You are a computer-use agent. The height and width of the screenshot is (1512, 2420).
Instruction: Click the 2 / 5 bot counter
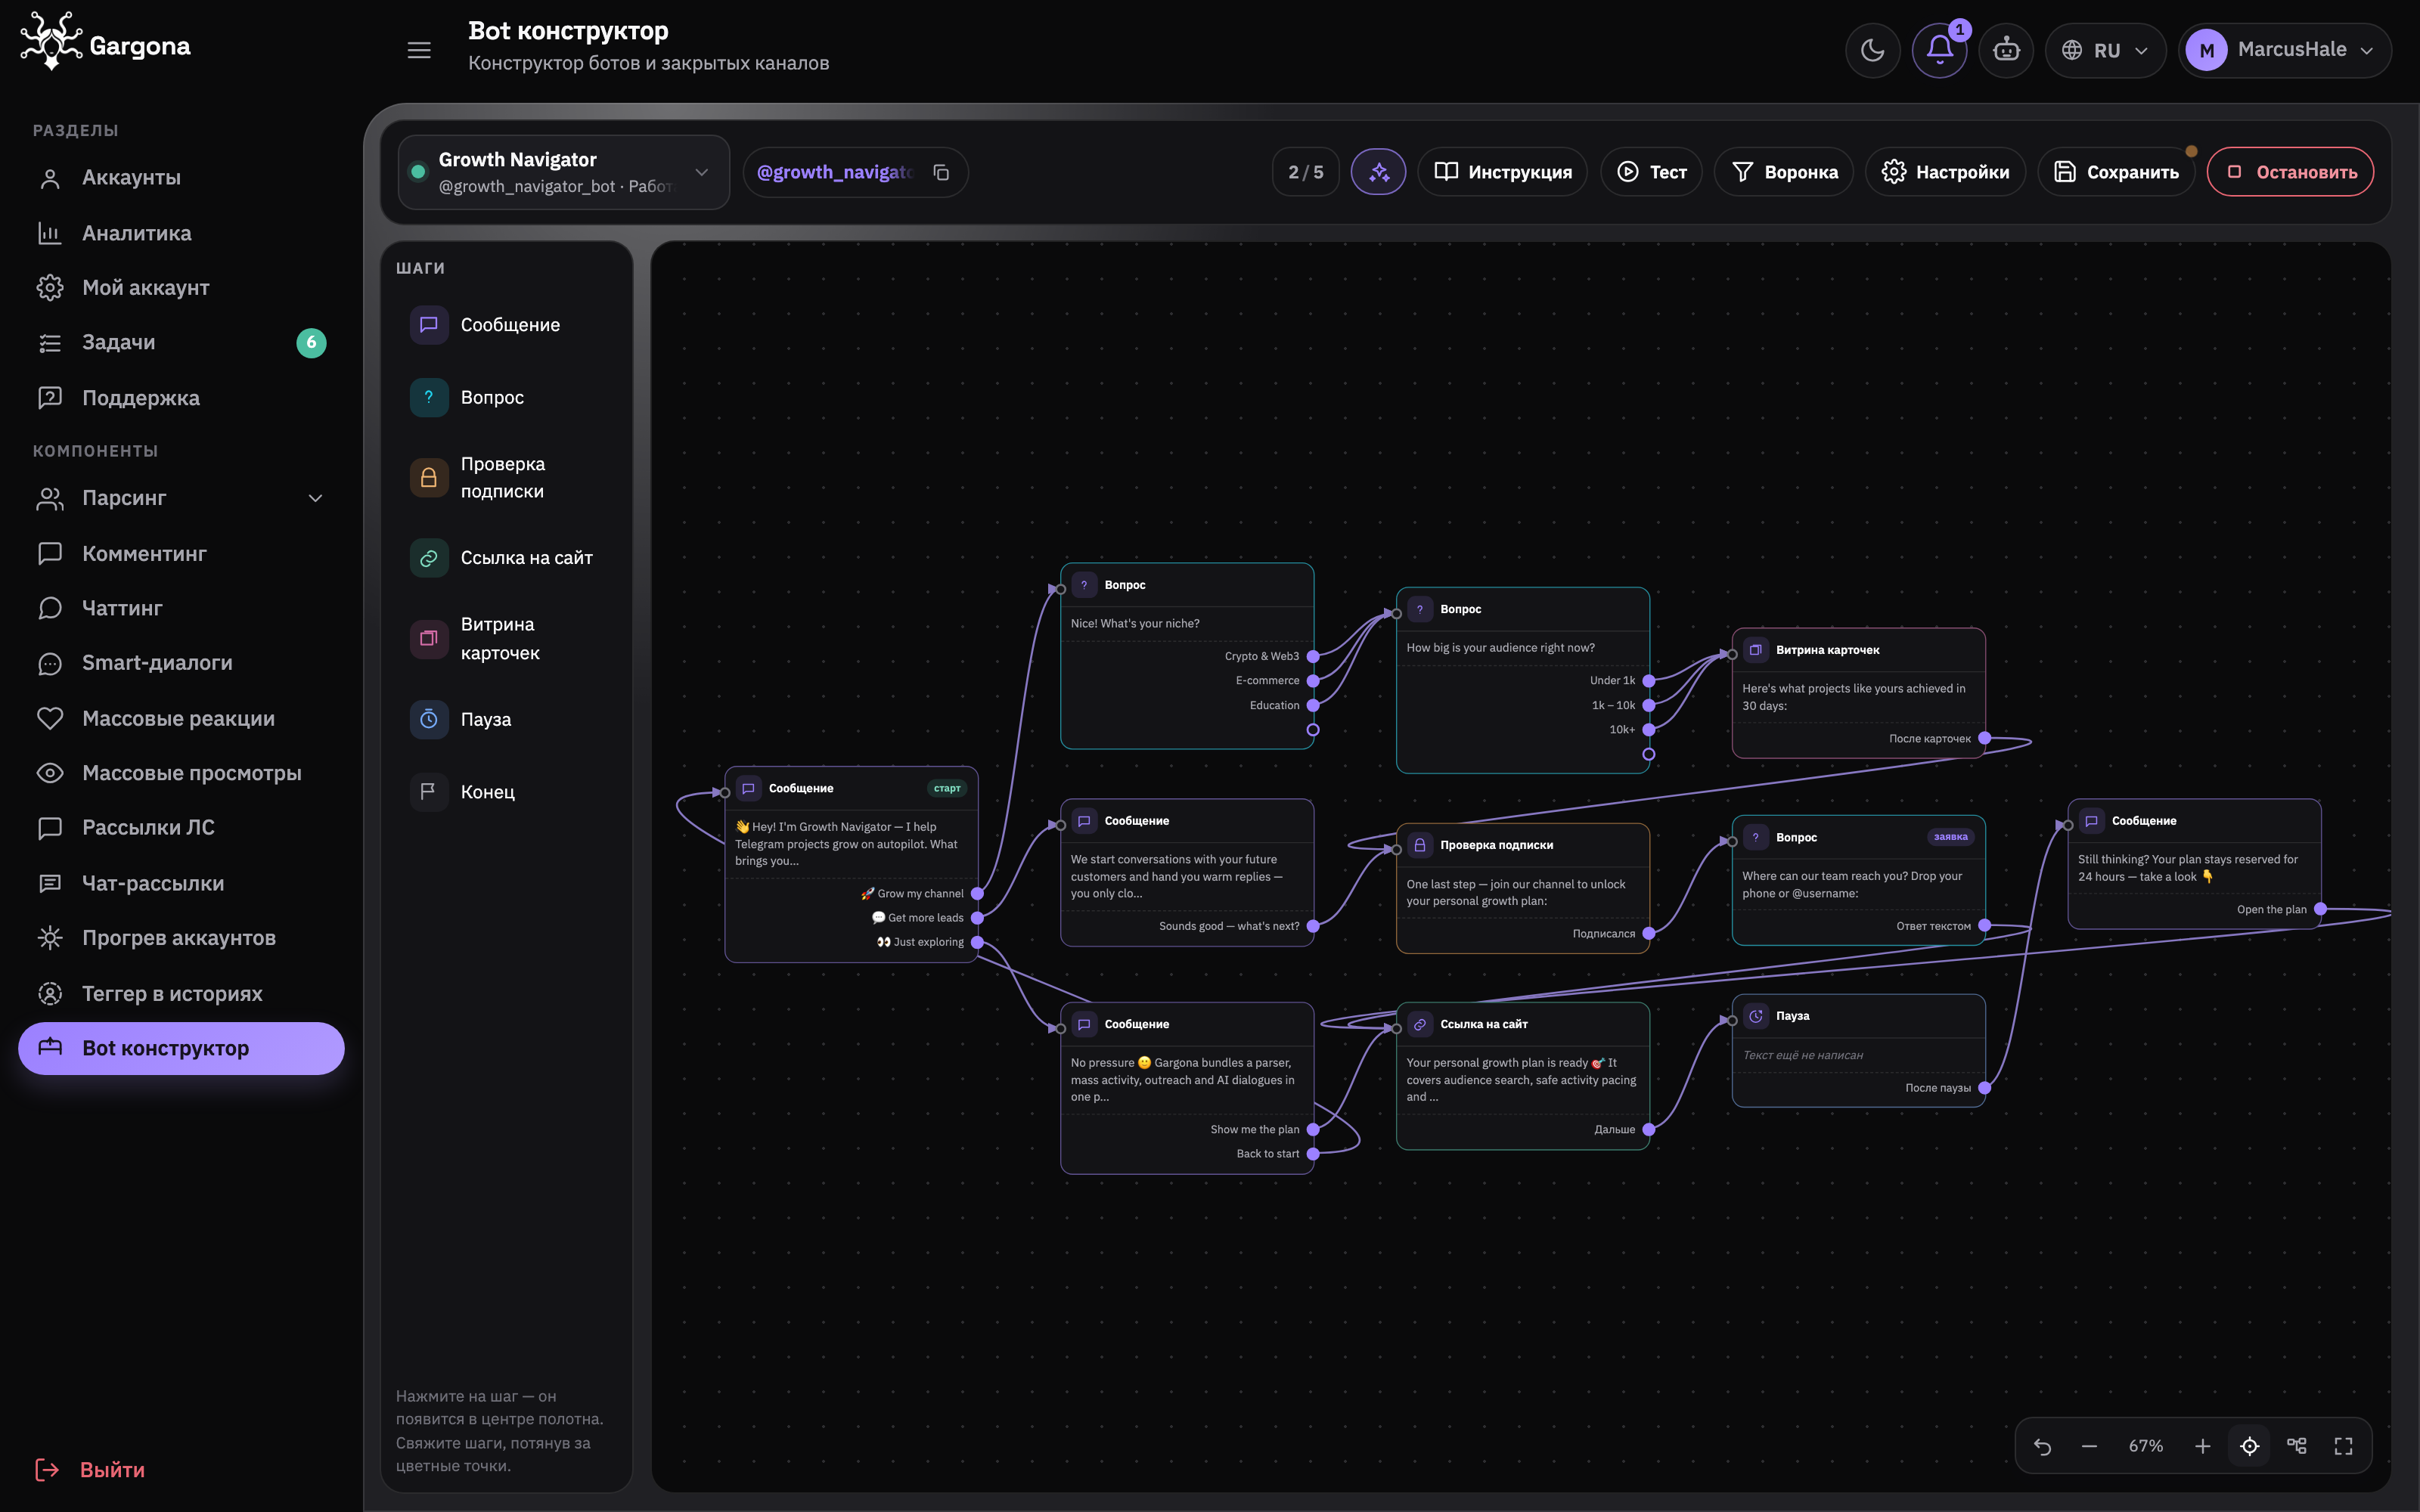[x=1305, y=172]
